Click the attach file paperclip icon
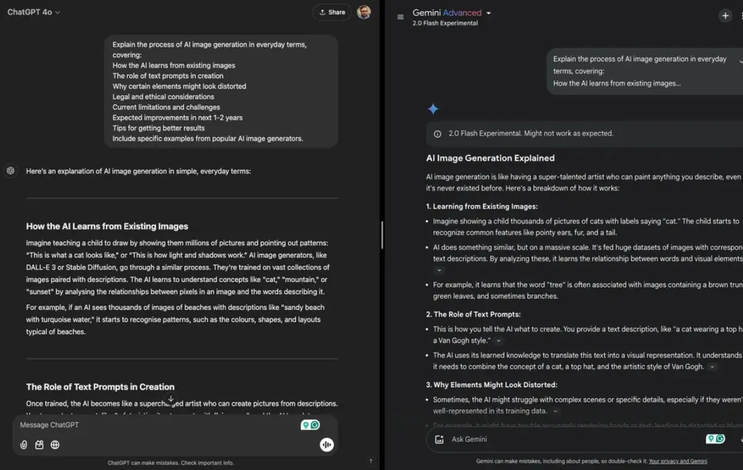The image size is (743, 470). point(24,445)
